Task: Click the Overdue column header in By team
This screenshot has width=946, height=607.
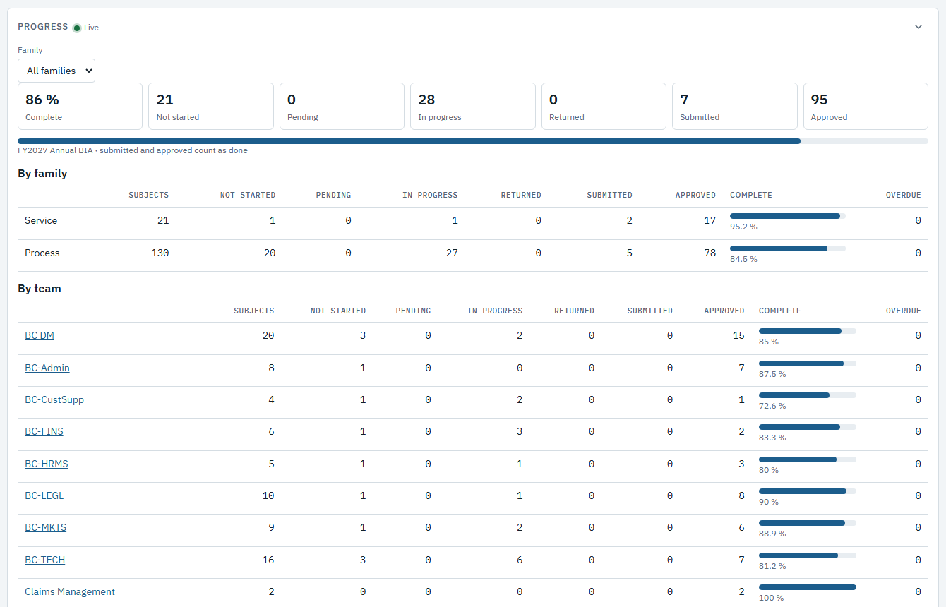Action: click(904, 311)
